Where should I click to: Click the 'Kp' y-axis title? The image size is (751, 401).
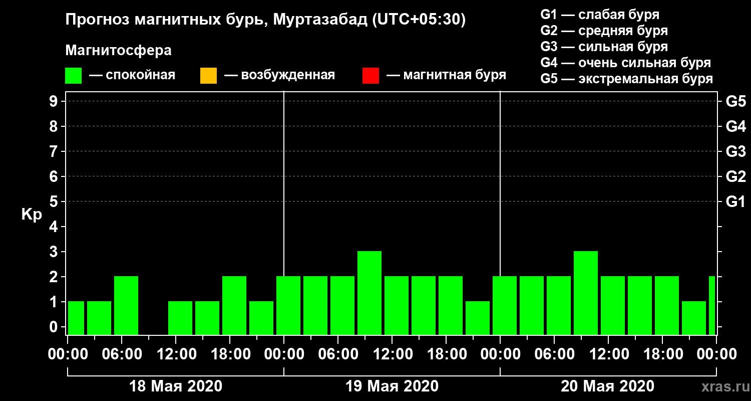click(x=32, y=215)
